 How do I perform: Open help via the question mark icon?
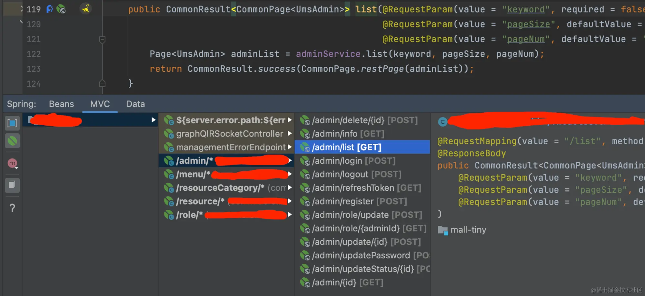[12, 208]
